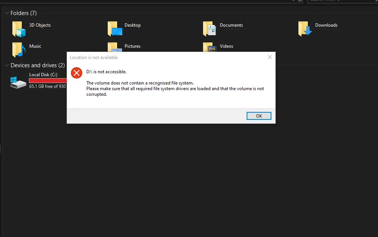Click the D:\ is not accessible message
The width and height of the screenshot is (378, 237).
pyautogui.click(x=106, y=72)
